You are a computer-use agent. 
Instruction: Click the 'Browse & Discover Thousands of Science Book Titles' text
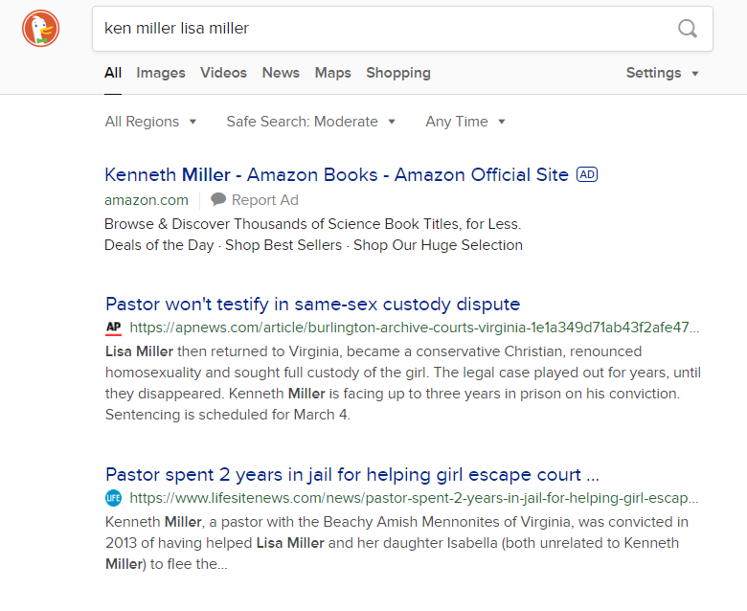pyautogui.click(x=313, y=224)
